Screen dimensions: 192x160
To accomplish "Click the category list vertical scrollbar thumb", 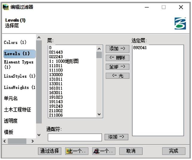I will pos(39,82).
